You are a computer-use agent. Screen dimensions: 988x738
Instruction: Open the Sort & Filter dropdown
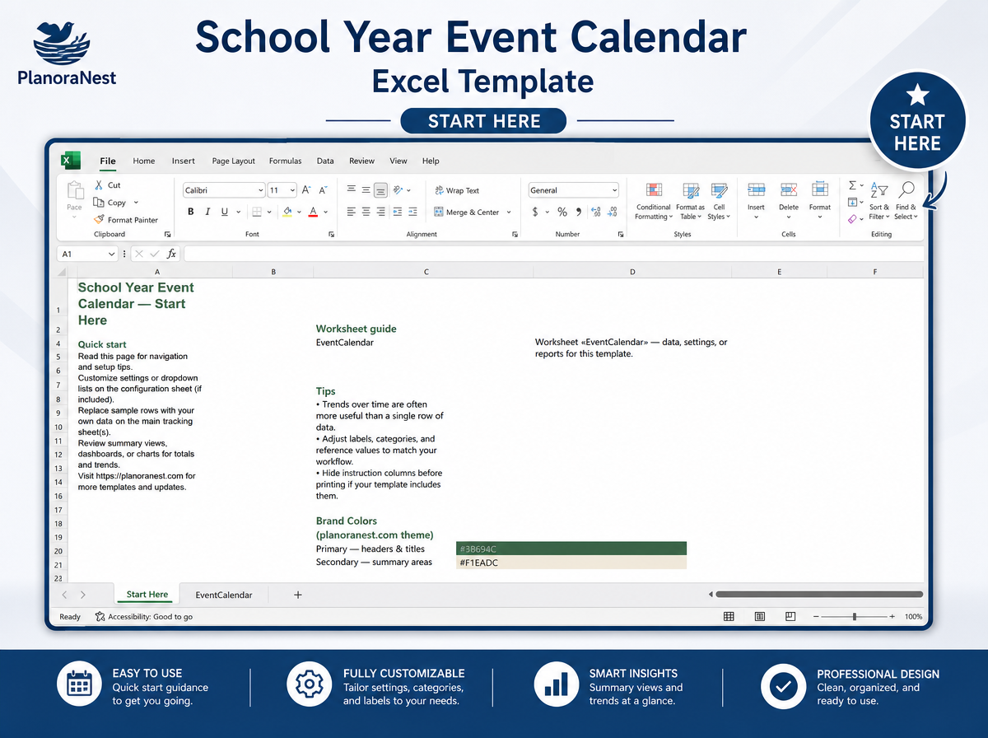coord(878,202)
